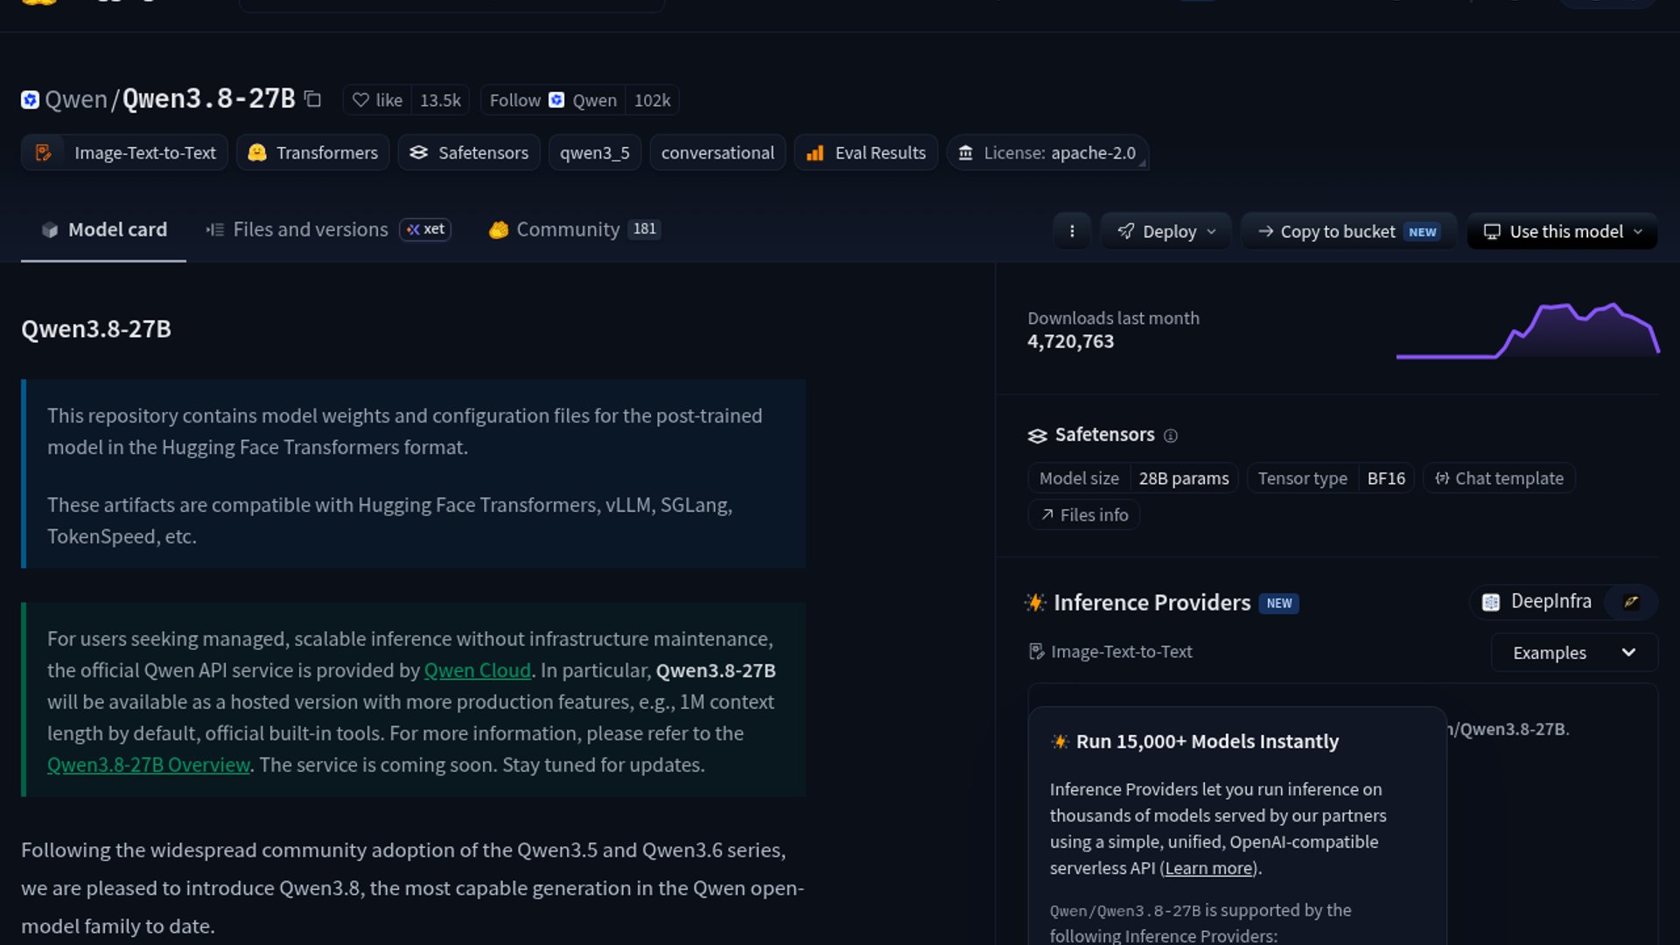This screenshot has height=945, width=1680.
Task: Open the Qwen3.8-27B Overview link
Action: [149, 765]
